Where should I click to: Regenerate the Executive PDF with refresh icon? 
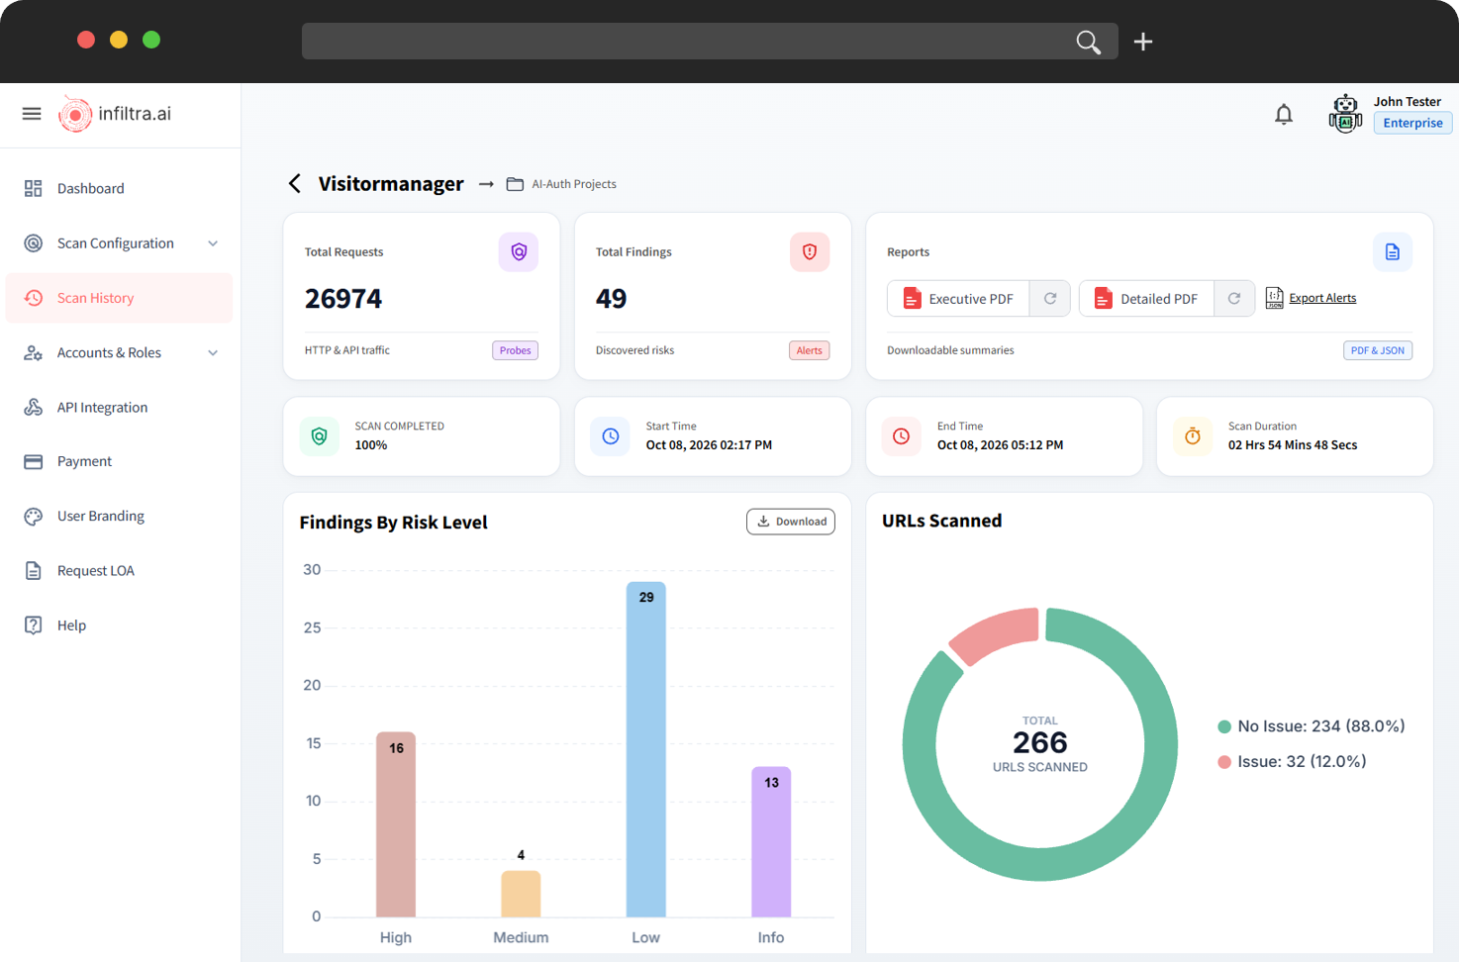(x=1050, y=299)
